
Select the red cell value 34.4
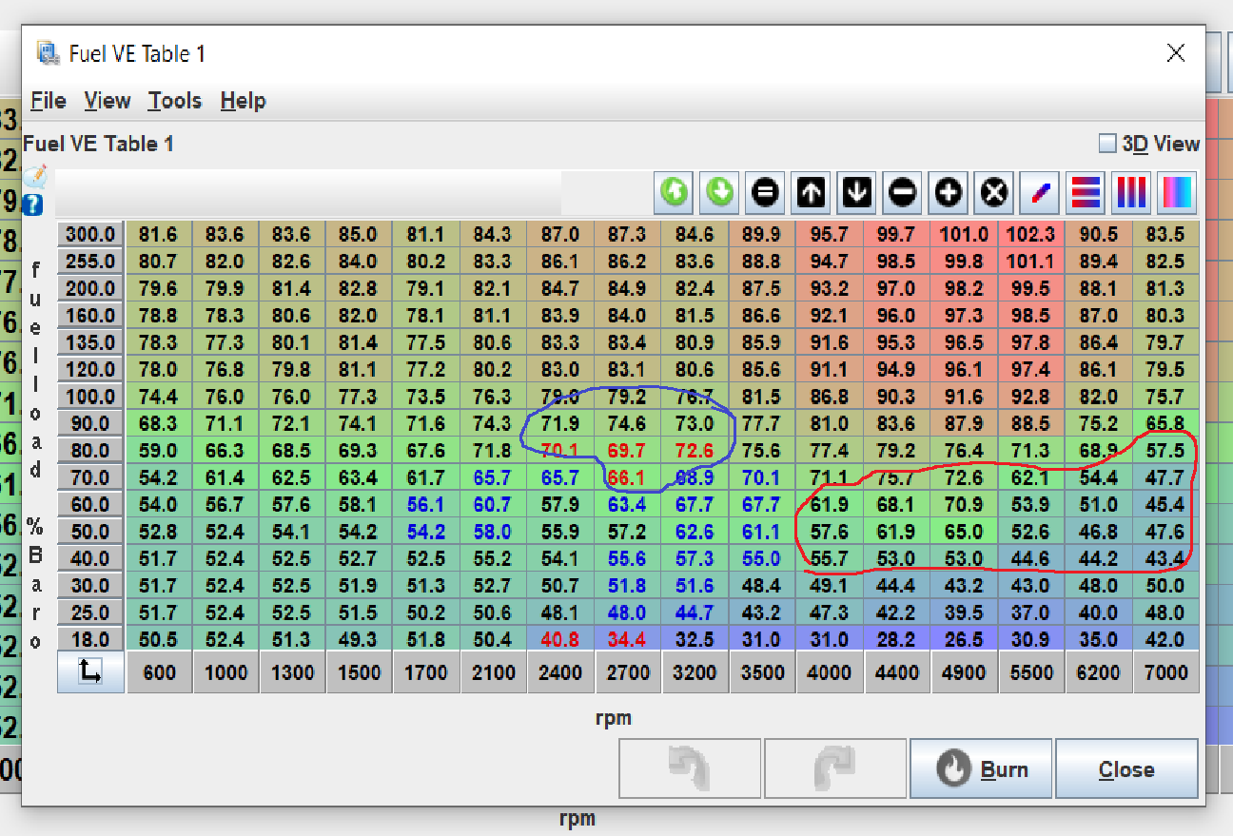627,640
